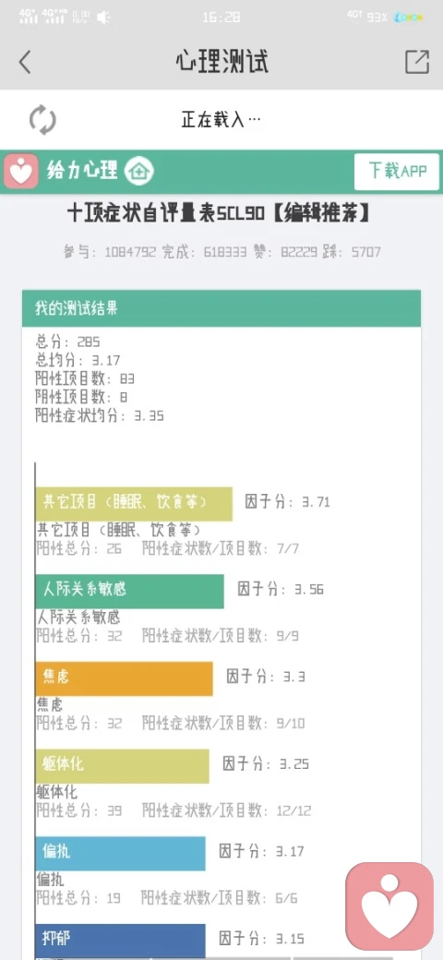This screenshot has width=443, height=960.
Task: Tap the dark blue 抑郁 bar
Action: click(121, 941)
